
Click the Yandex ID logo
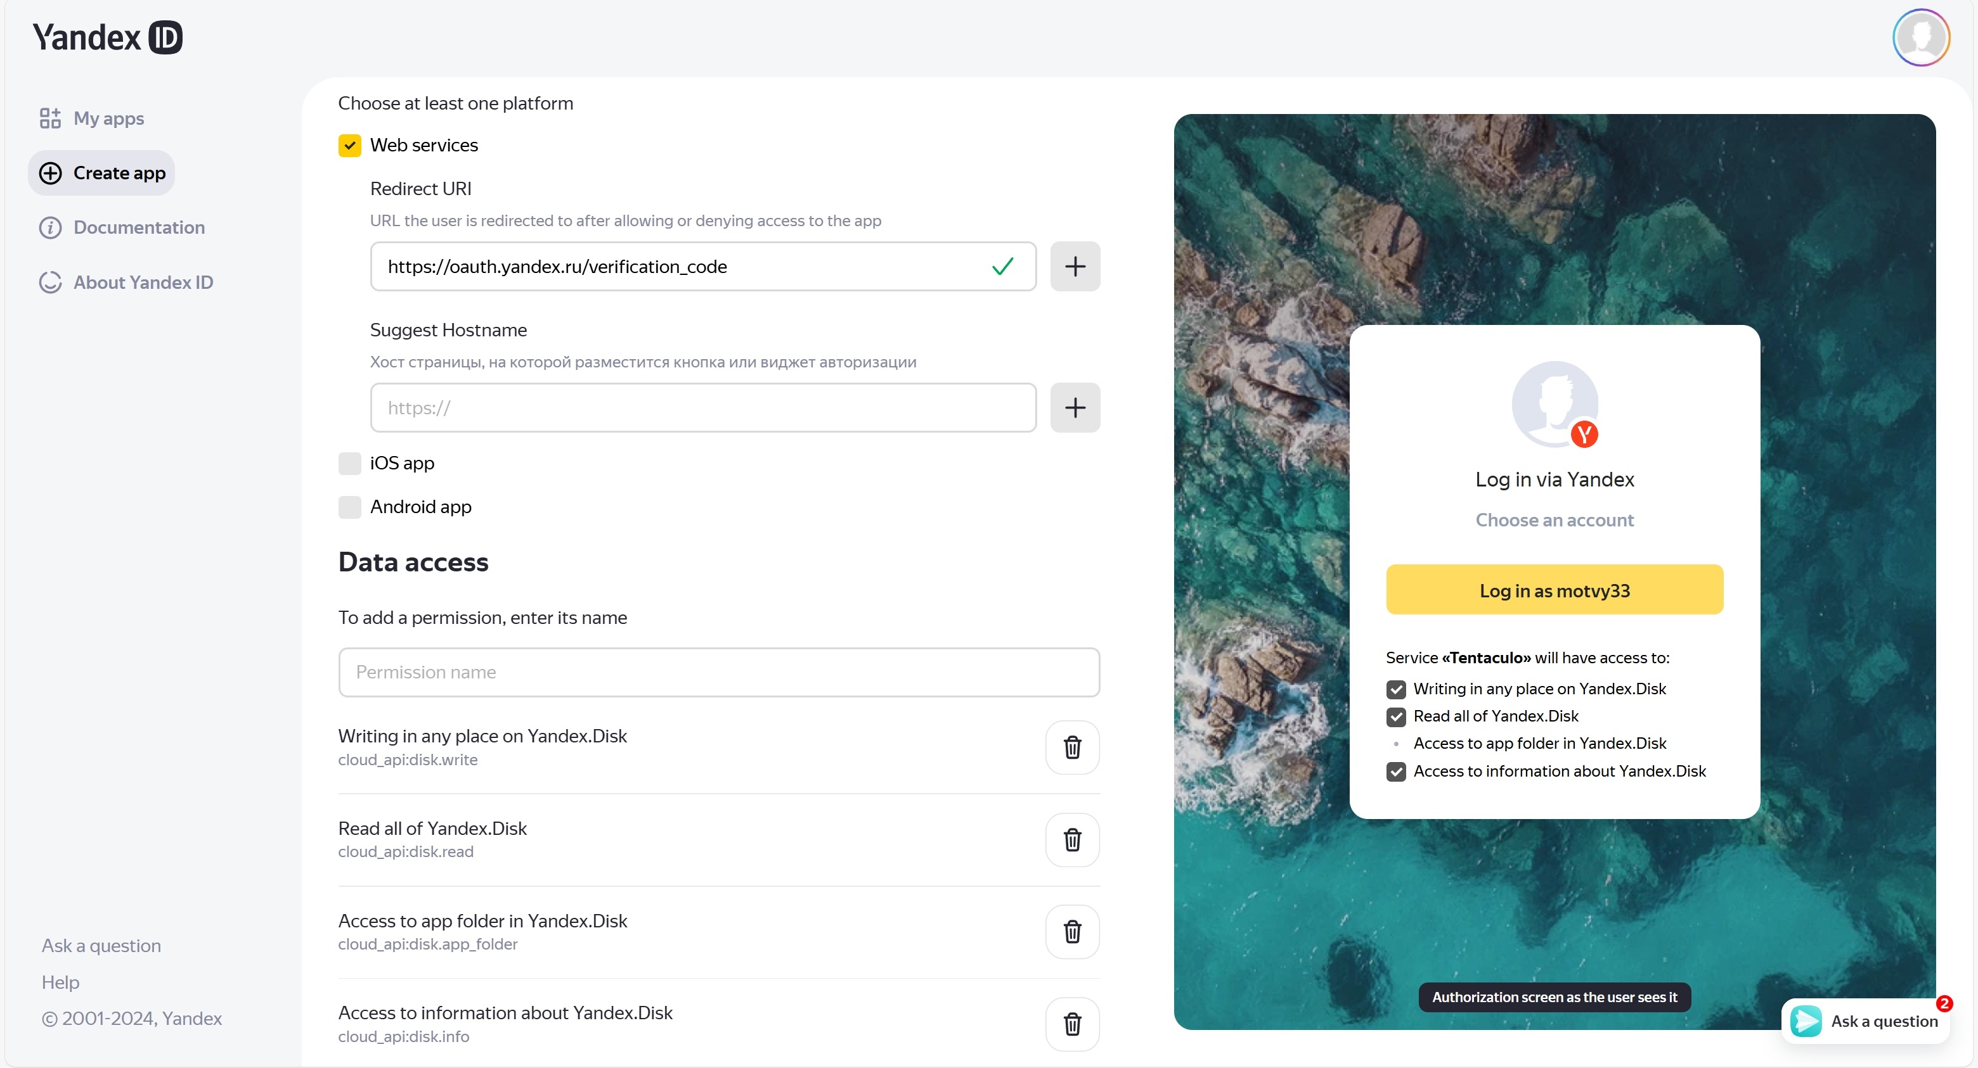108,37
